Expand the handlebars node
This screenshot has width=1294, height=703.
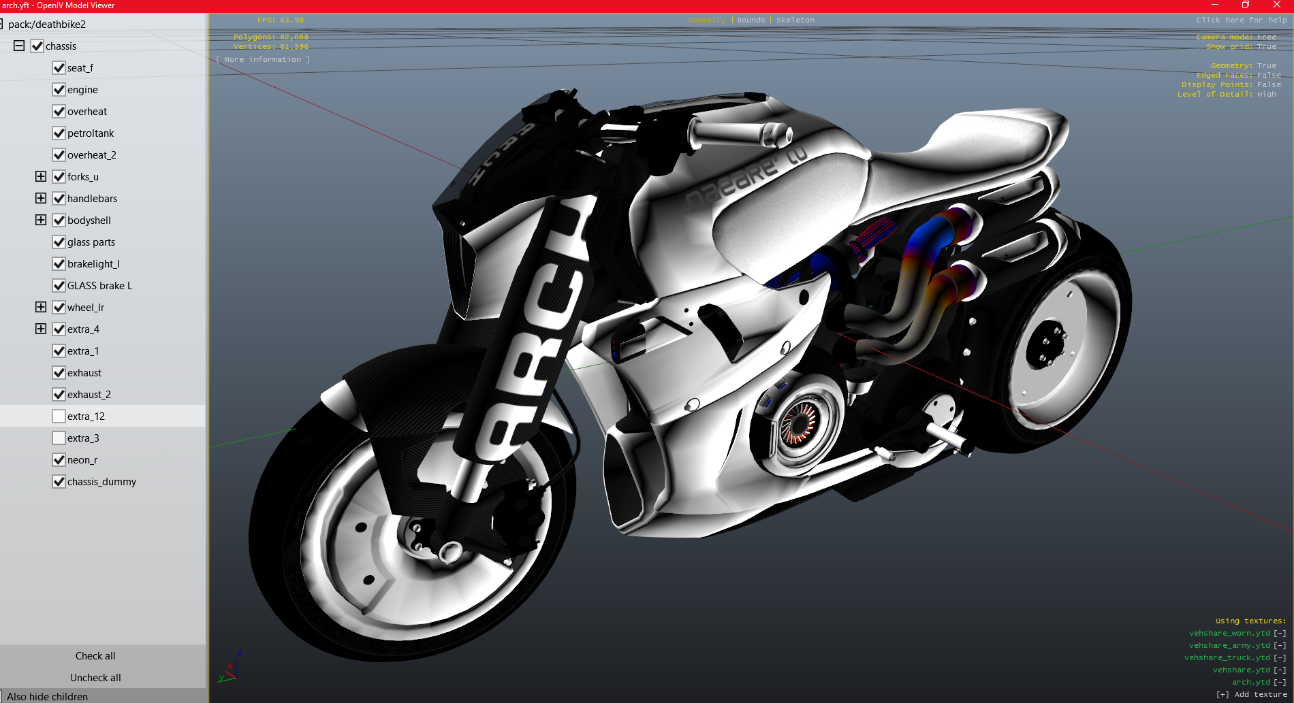(x=41, y=198)
